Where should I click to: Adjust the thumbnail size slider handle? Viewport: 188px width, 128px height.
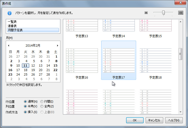coord(163,13)
